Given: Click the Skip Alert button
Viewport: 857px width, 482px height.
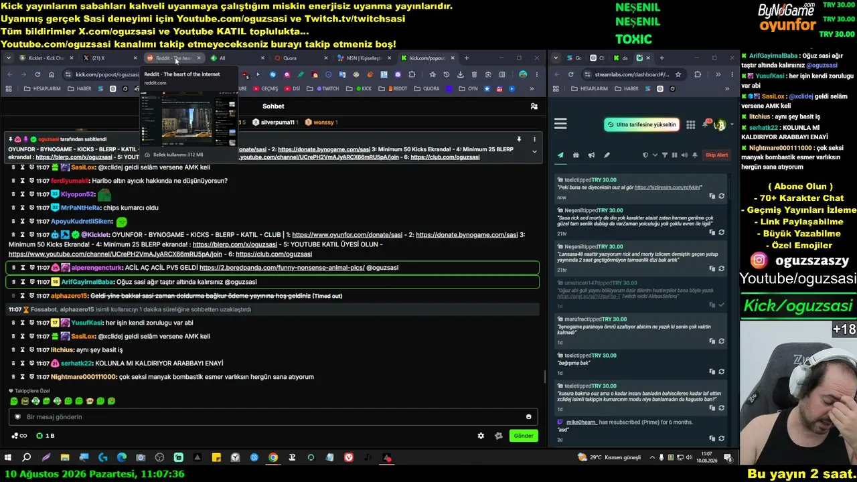Looking at the screenshot, I should coord(716,155).
